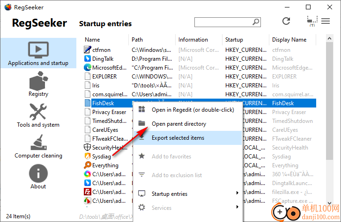Click the folder icon beside Open parent directory
341x222 pixels.
(x=142, y=123)
